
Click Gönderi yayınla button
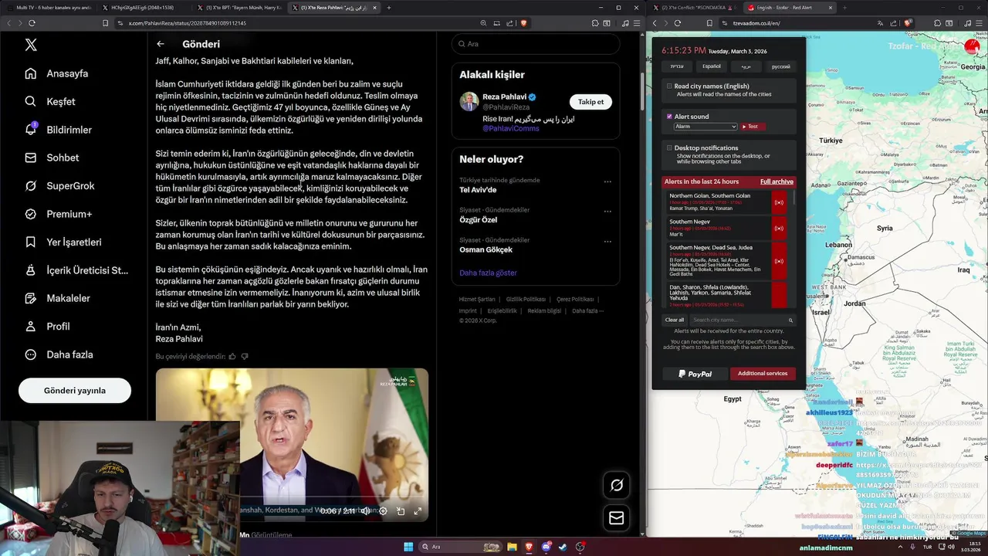[75, 391]
